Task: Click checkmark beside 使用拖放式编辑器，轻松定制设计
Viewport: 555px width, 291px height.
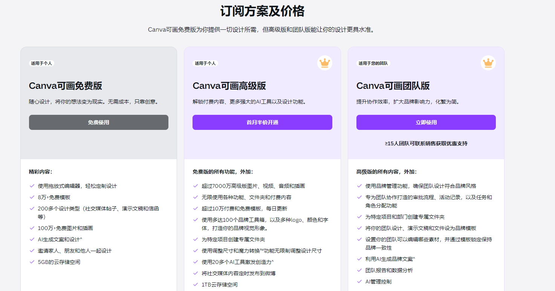Action: tap(32, 186)
